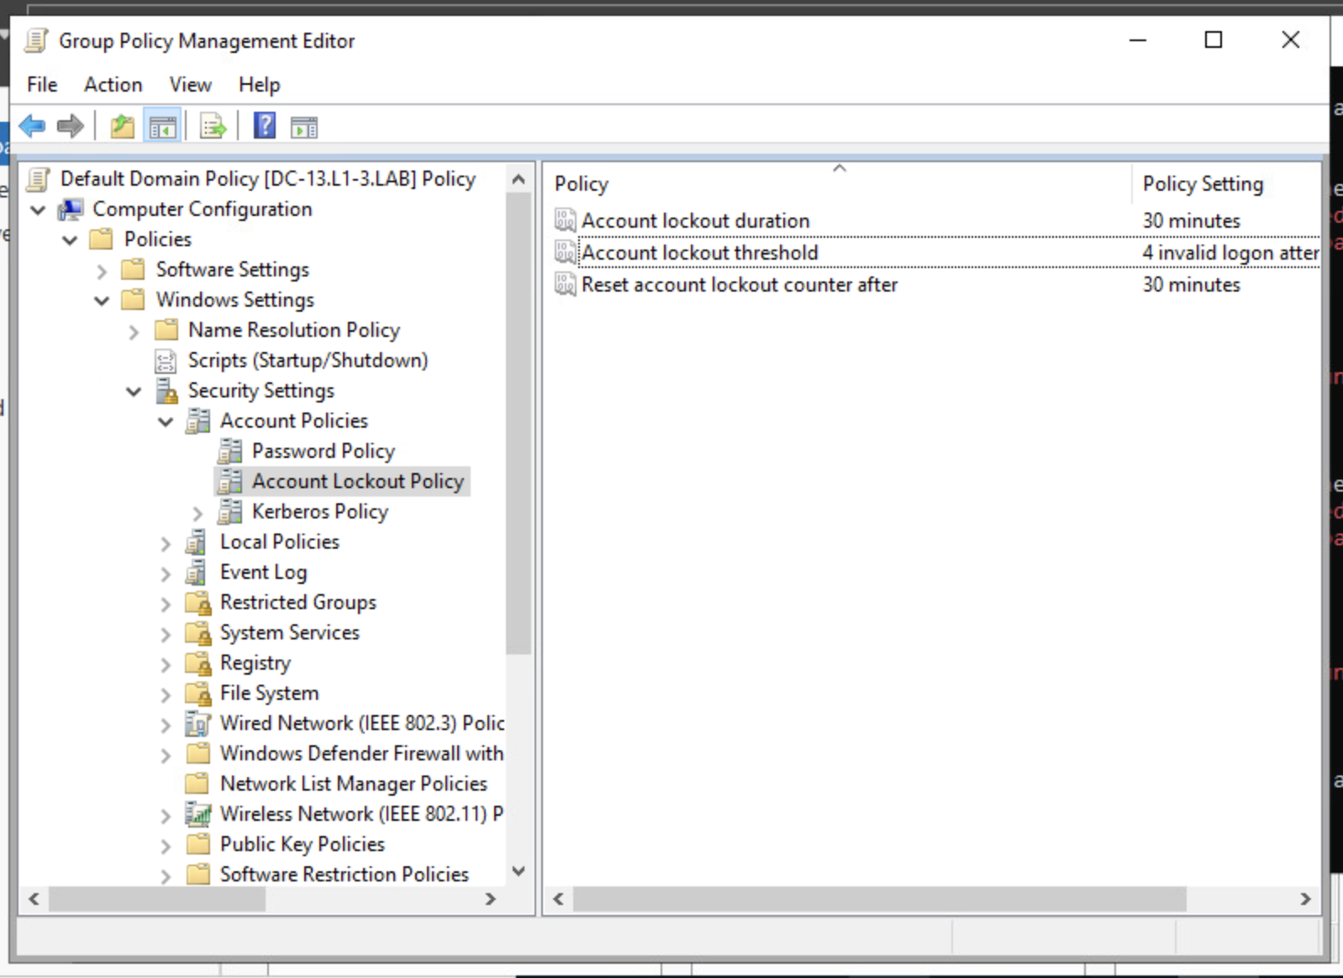Click the Reset account lockout counter icon
The image size is (1343, 978).
tap(565, 284)
